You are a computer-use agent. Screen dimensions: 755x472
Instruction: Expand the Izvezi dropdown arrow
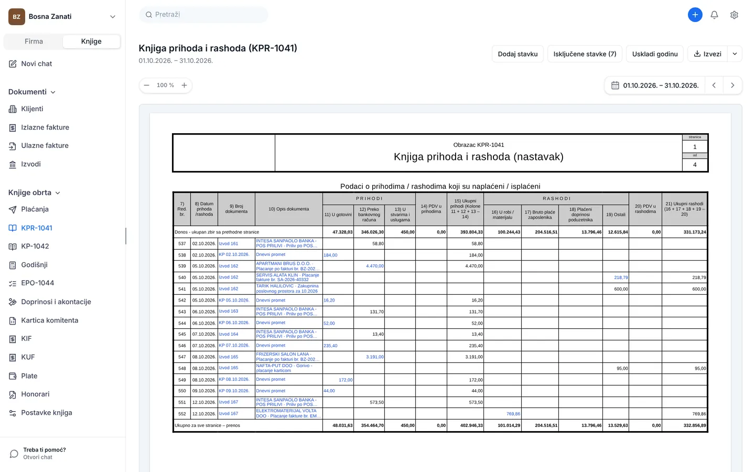click(735, 53)
